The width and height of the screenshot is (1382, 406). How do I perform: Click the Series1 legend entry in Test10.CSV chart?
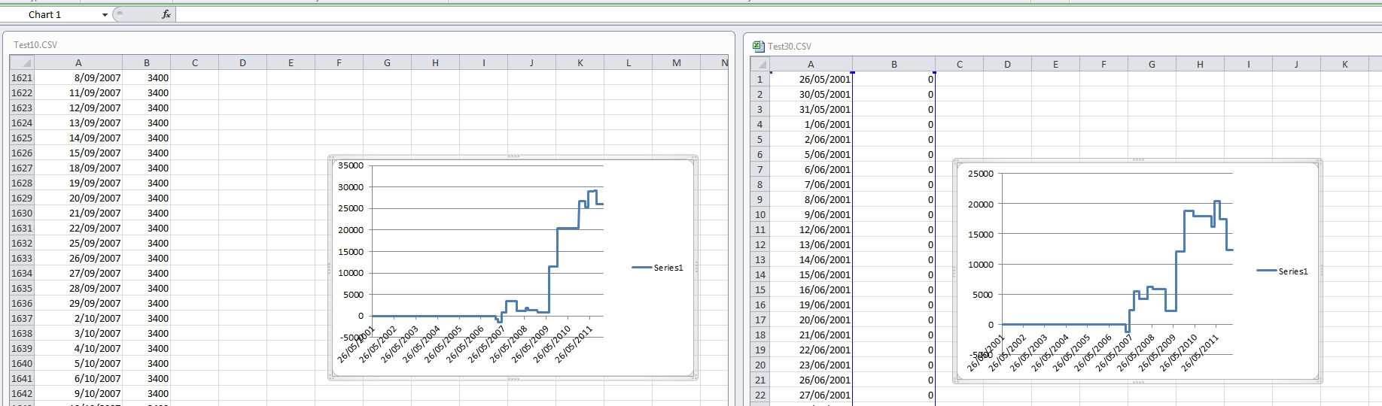click(658, 268)
